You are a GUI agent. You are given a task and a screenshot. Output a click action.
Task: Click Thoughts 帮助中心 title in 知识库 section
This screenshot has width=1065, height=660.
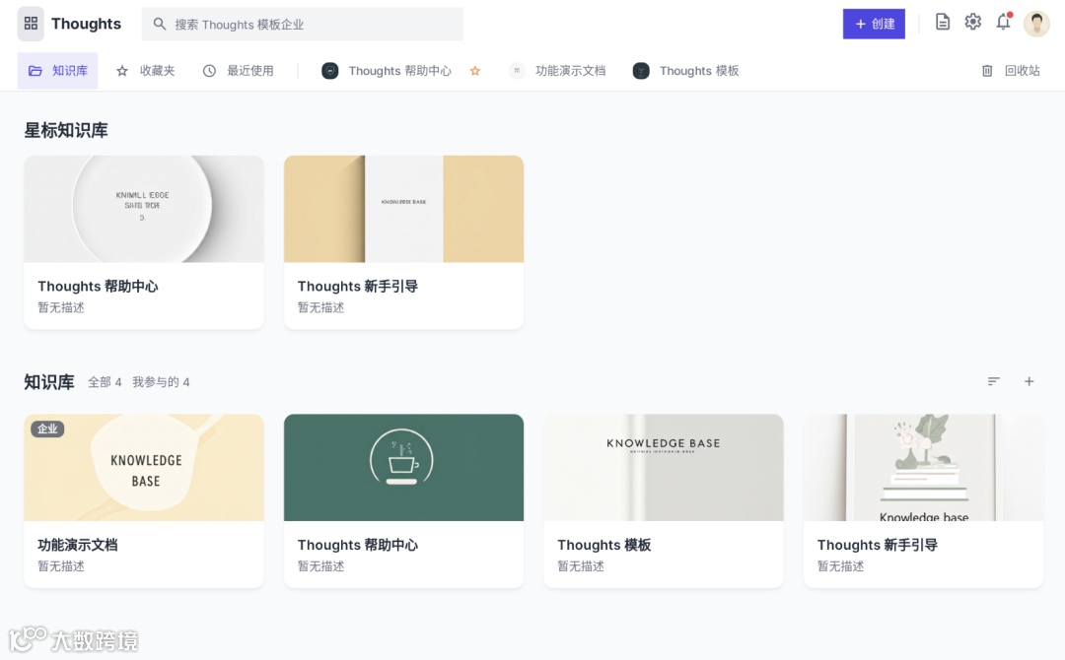(357, 545)
